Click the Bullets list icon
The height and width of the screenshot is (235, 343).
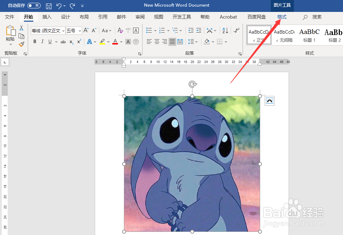point(149,30)
